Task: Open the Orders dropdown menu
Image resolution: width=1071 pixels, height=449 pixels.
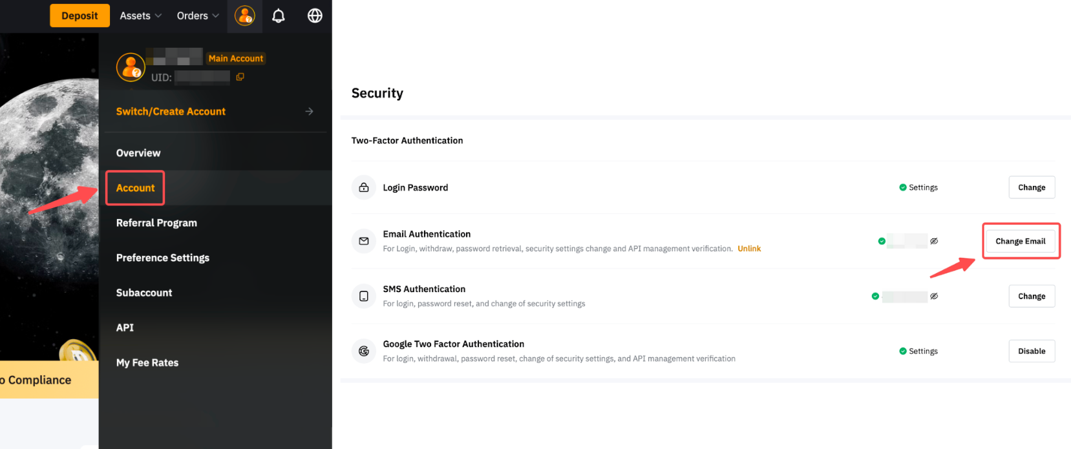Action: [198, 16]
